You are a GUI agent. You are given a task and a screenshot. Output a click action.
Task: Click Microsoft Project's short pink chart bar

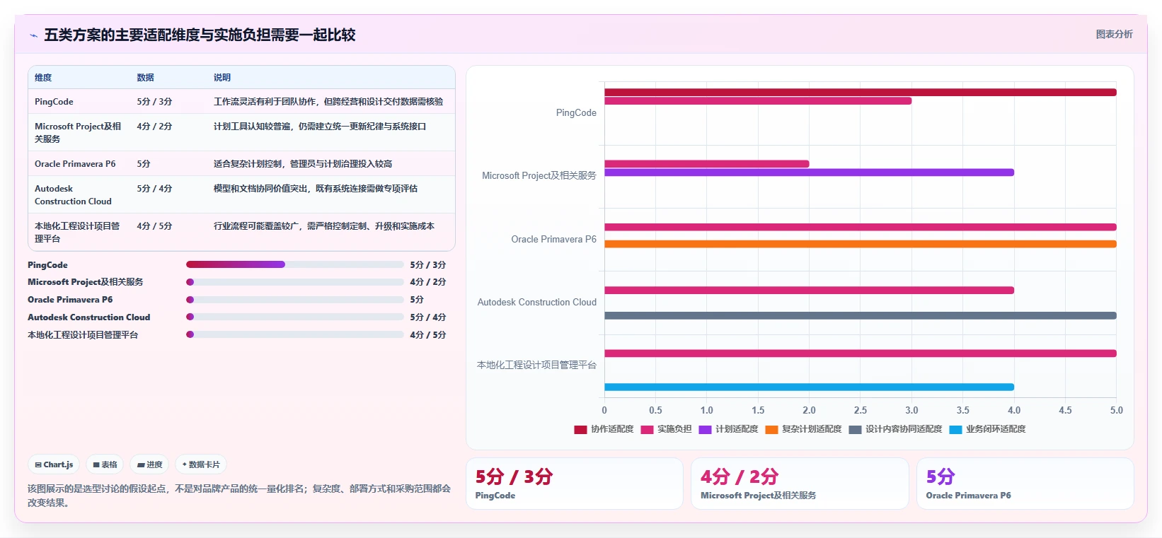pyautogui.click(x=707, y=164)
